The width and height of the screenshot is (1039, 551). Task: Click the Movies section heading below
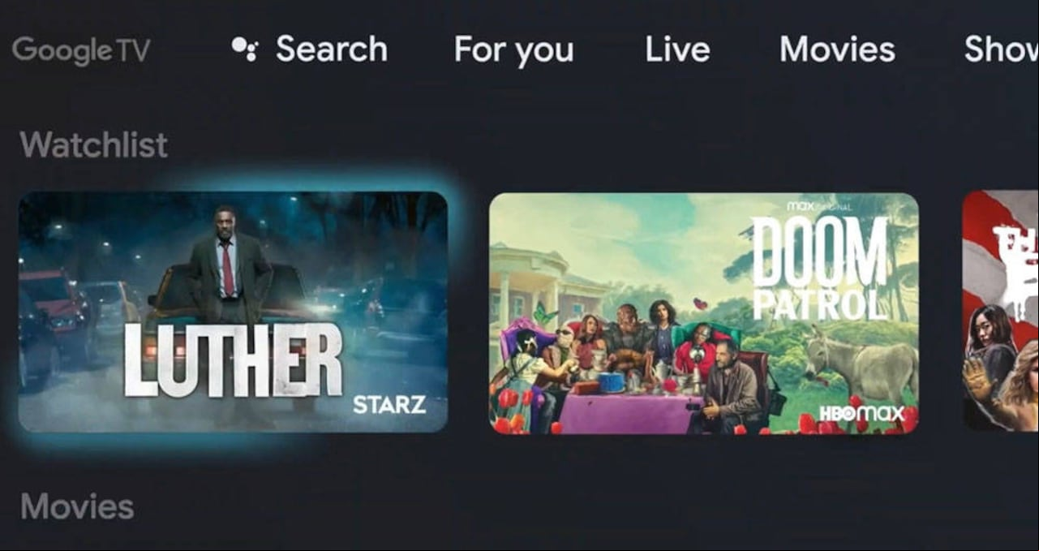click(77, 507)
